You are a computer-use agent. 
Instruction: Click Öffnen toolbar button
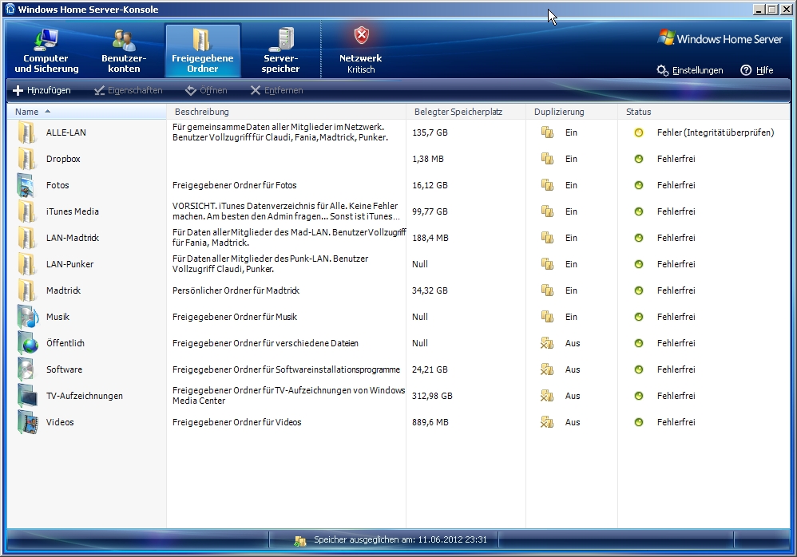point(206,90)
